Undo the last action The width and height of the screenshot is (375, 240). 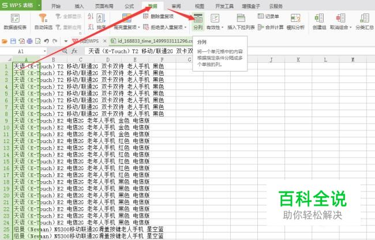pyautogui.click(x=46, y=42)
